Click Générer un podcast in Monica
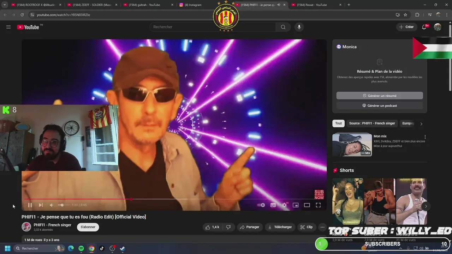Viewport: 452px width, 254px height. click(380, 105)
